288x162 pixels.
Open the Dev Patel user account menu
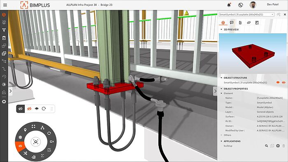[x=272, y=5]
